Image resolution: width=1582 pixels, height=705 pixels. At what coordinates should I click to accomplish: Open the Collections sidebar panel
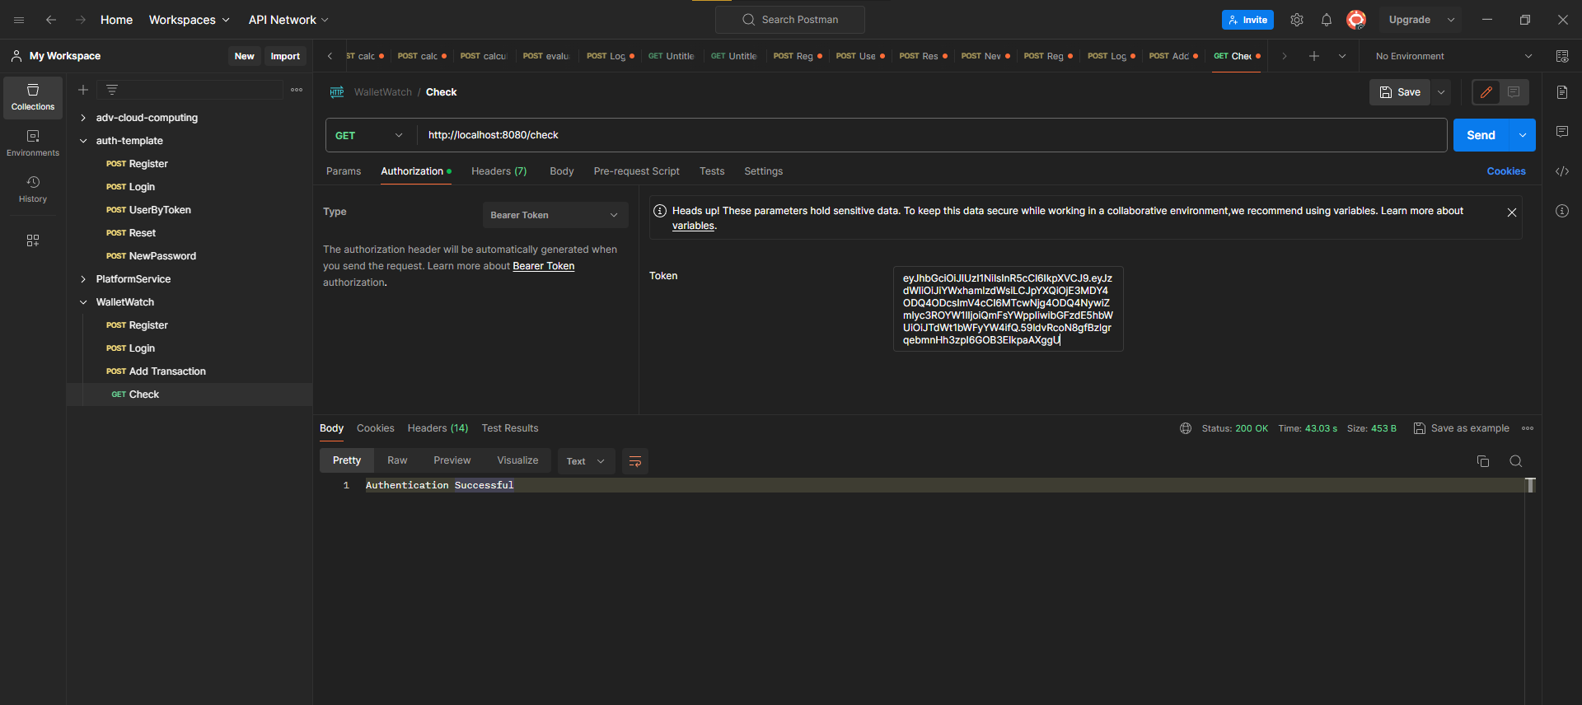[x=33, y=97]
